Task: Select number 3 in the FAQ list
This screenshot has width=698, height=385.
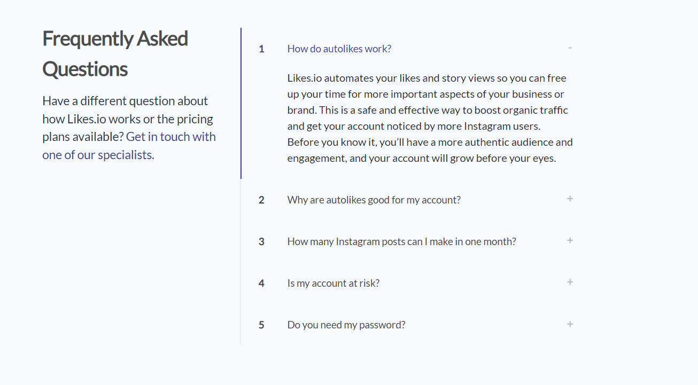Action: 261,242
